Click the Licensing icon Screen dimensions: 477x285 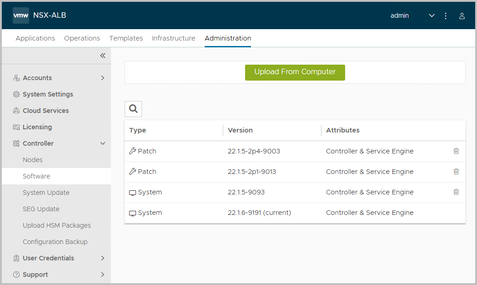[16, 127]
